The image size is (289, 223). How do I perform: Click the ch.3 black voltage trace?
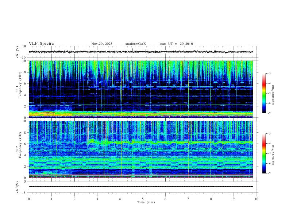[x=140, y=187]
